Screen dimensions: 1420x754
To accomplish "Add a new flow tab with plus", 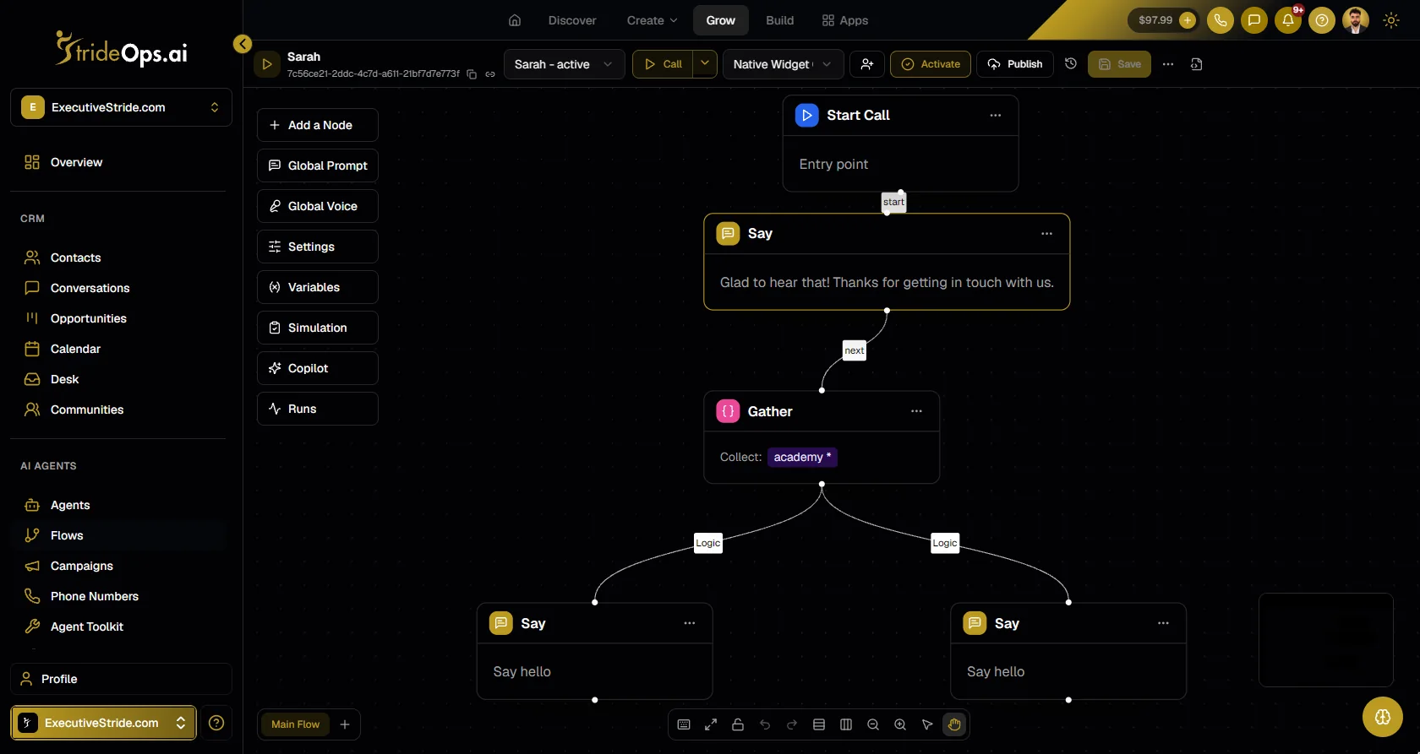I will pyautogui.click(x=345, y=724).
